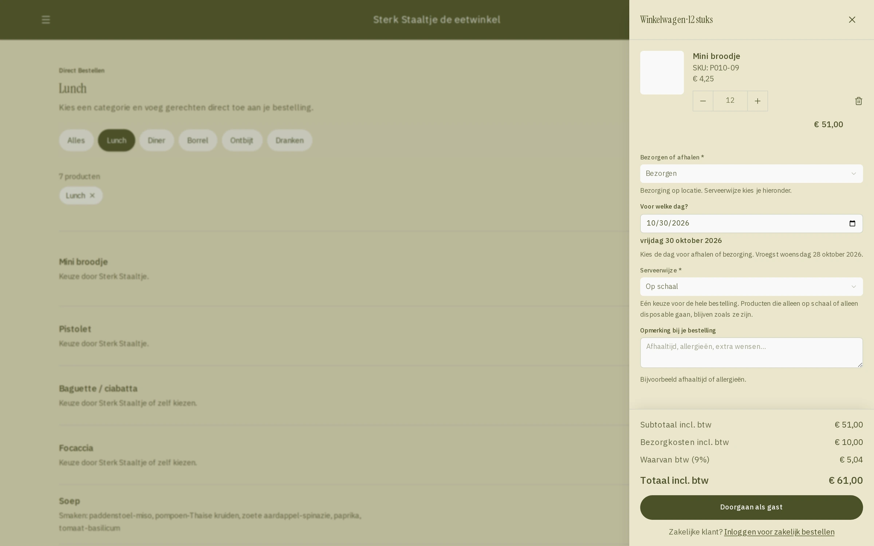Image resolution: width=874 pixels, height=546 pixels.
Task: Decrease Mini broodje quantity with minus
Action: coord(703,101)
